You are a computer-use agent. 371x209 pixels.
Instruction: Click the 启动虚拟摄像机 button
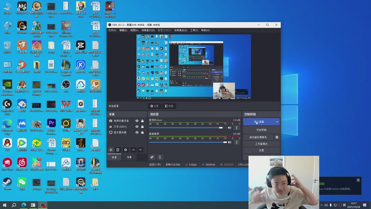click(258, 137)
